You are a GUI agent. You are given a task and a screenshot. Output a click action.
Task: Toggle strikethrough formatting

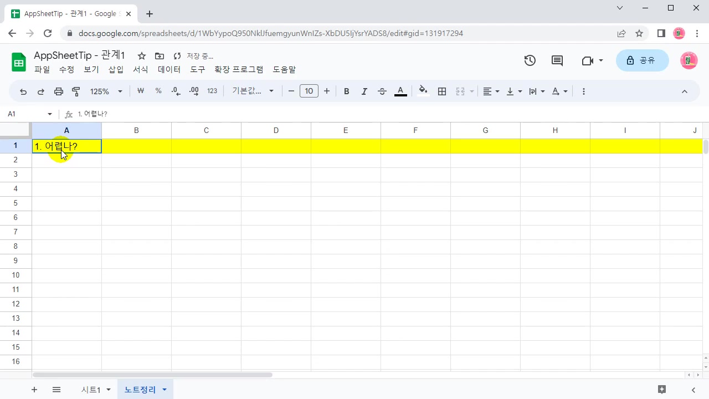coord(382,91)
